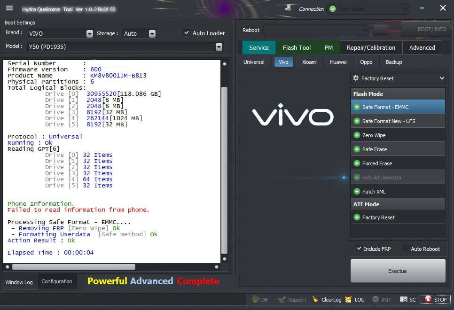Click the plus icon beside Zero Wipe
Viewport: 454px width, 310px height.
[x=357, y=135]
